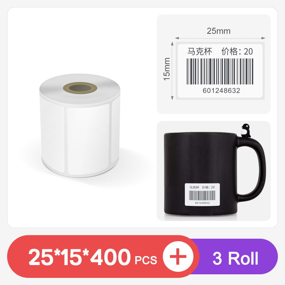
Task: Click the 价格: 20 price text
Action: (237, 51)
